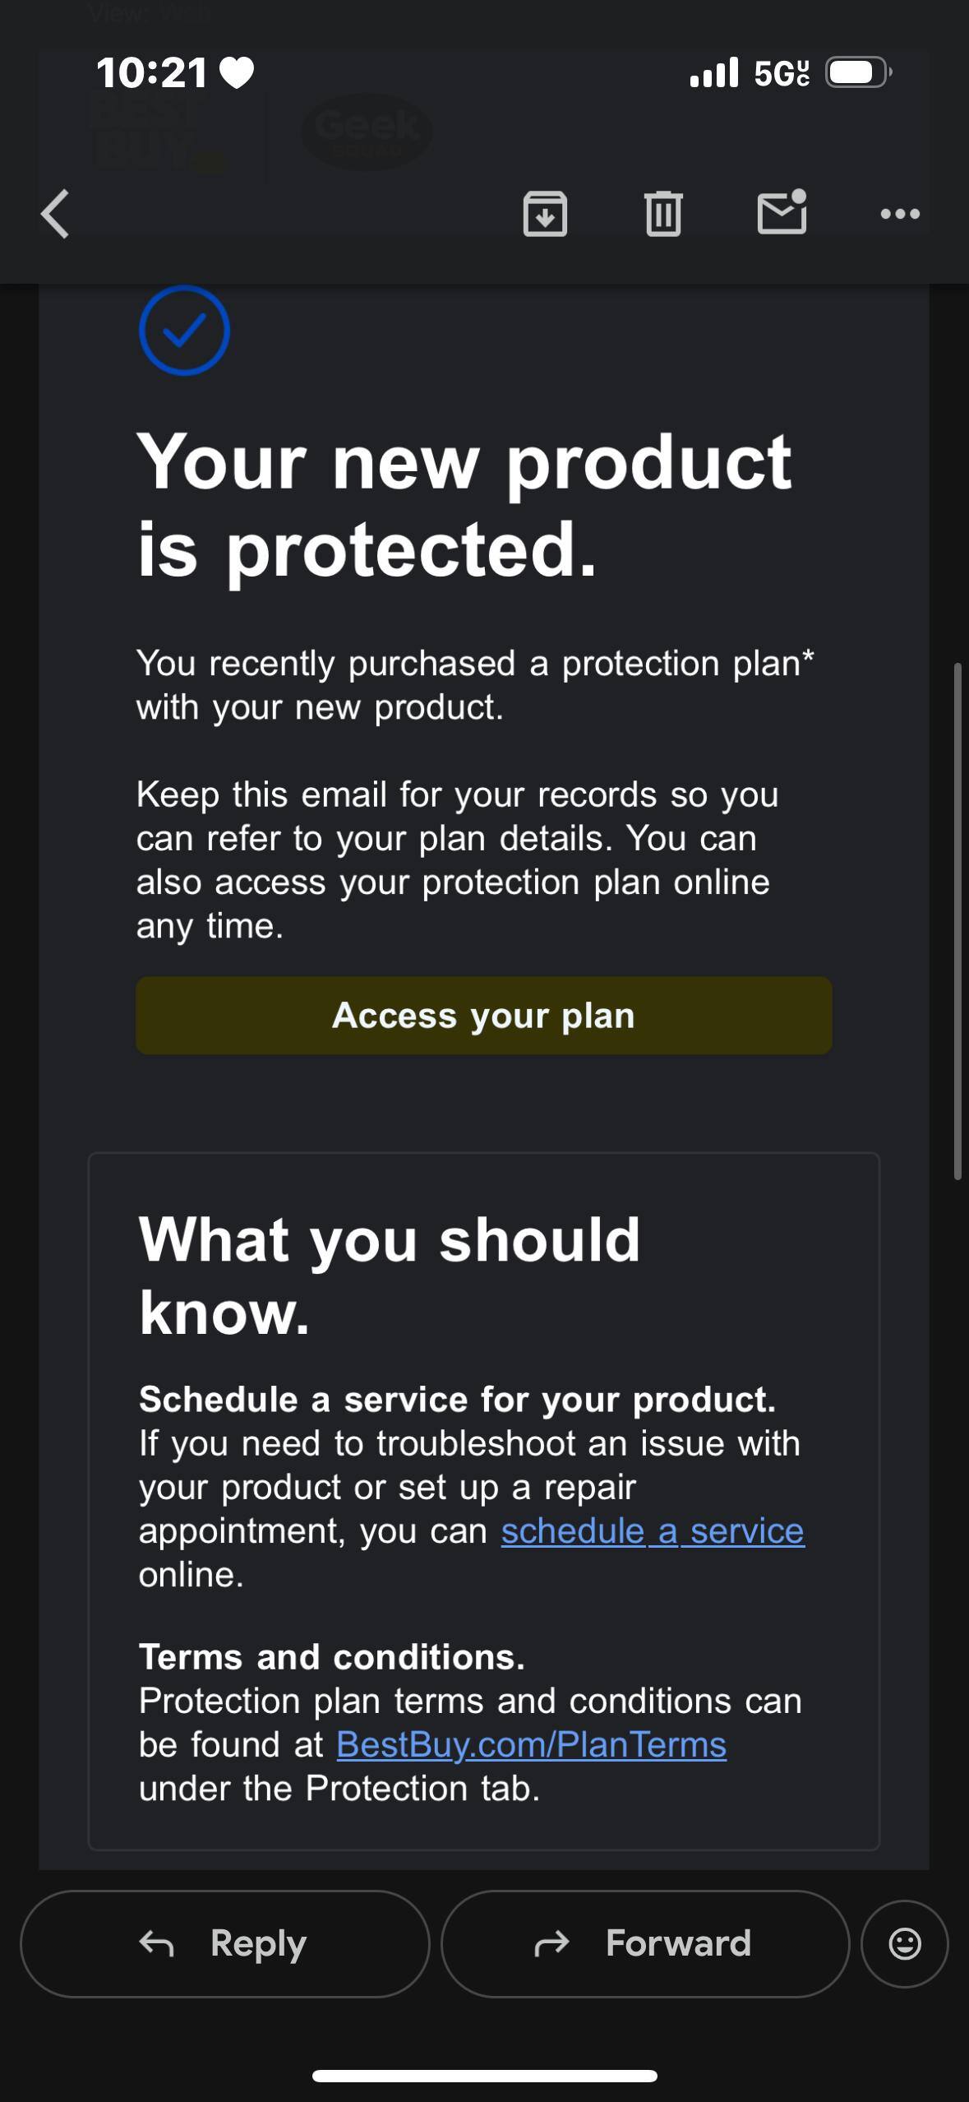Tap the heart icon beside the clock
Image resolution: width=969 pixels, height=2102 pixels.
238,73
